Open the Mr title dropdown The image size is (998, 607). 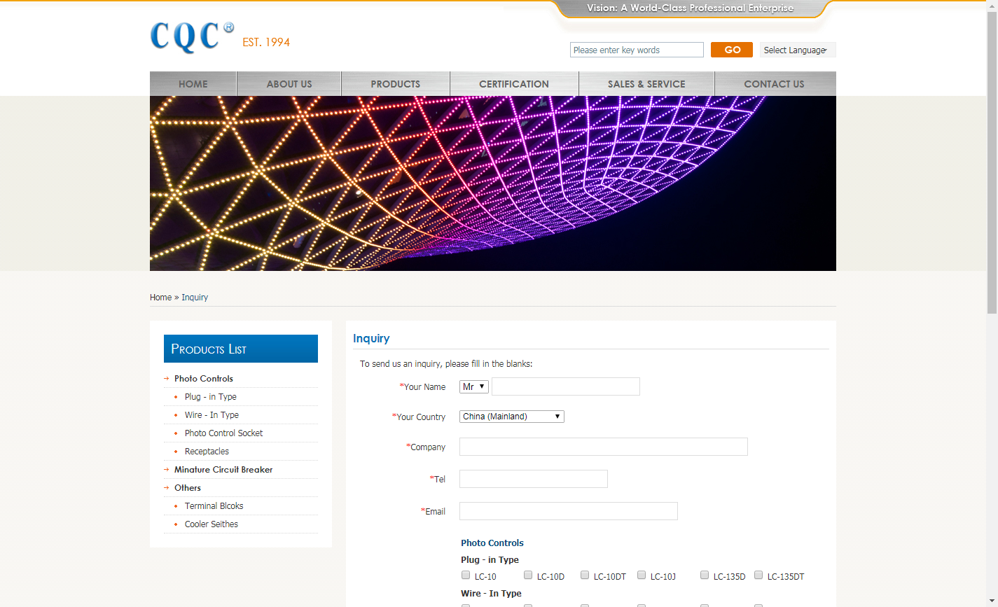click(x=474, y=386)
